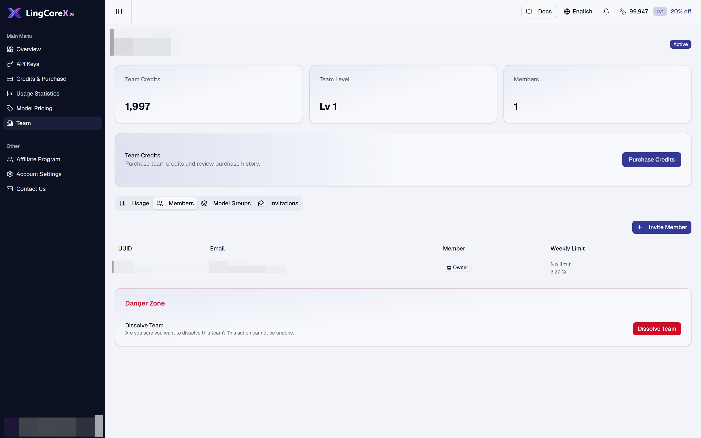Select the Members tab
This screenshot has height=438, width=701.
pyautogui.click(x=175, y=203)
